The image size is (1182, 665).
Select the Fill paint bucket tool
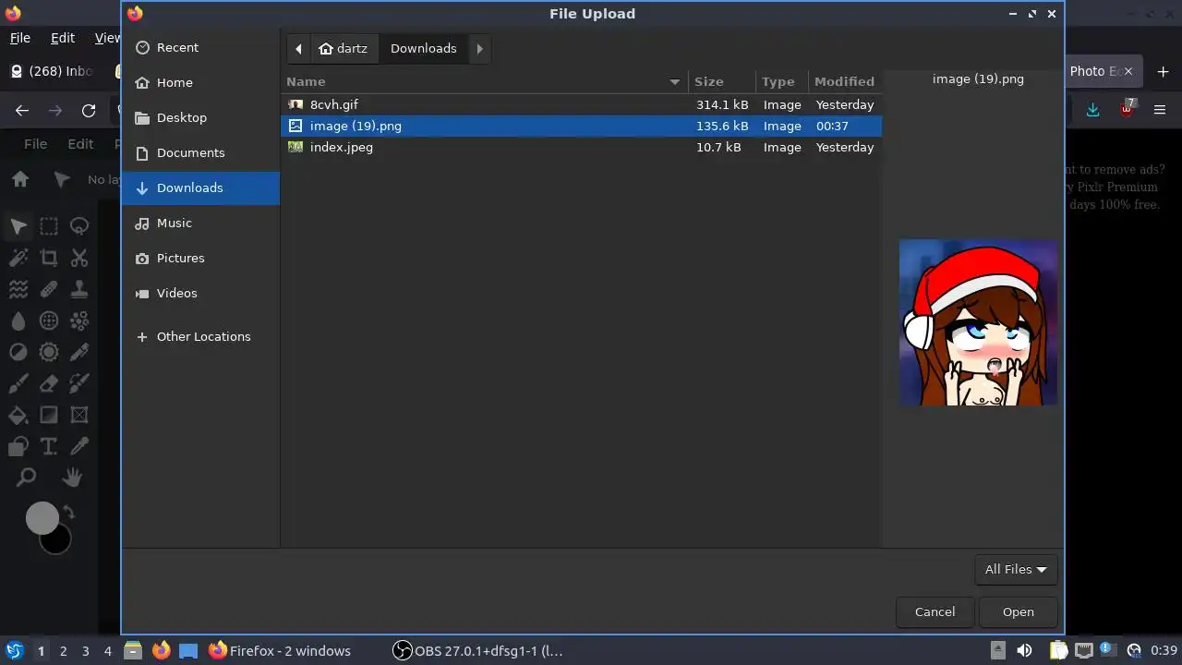[x=18, y=415]
